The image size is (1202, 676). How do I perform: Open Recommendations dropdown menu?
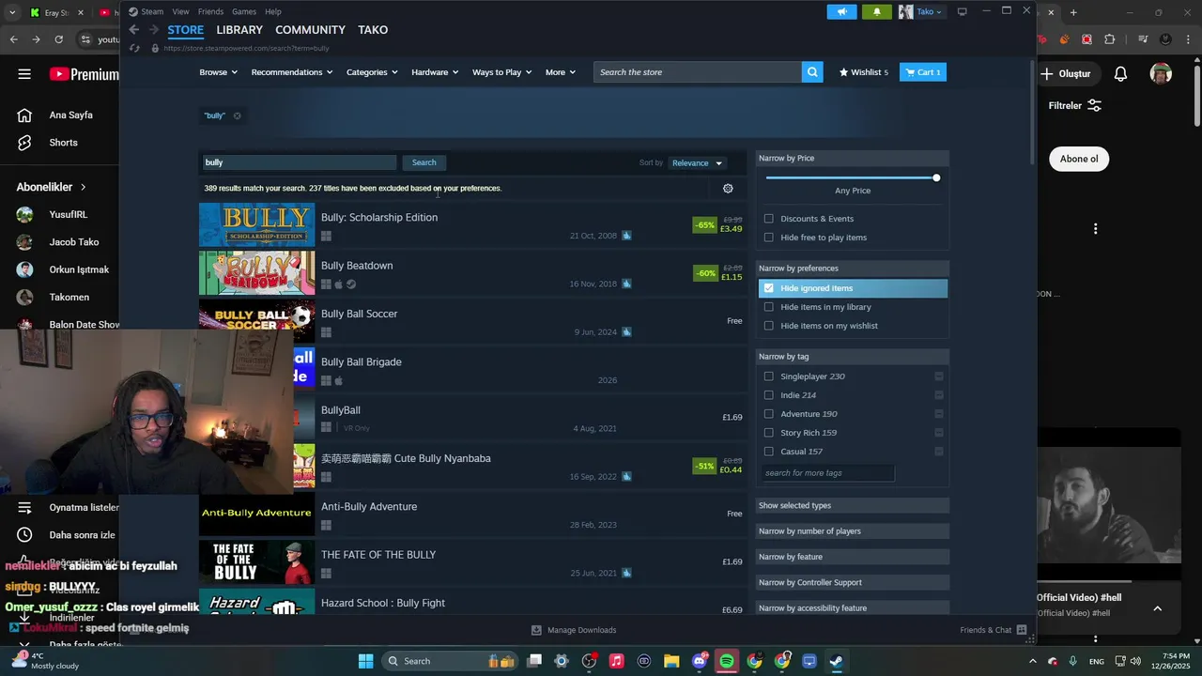click(x=292, y=72)
